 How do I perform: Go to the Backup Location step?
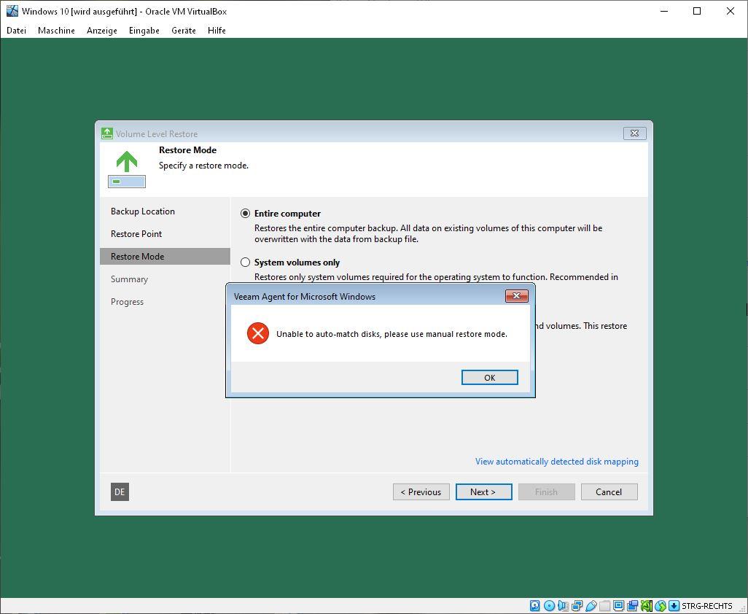(143, 211)
